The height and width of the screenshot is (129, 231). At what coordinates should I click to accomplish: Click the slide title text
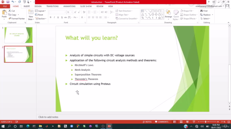[91, 38]
